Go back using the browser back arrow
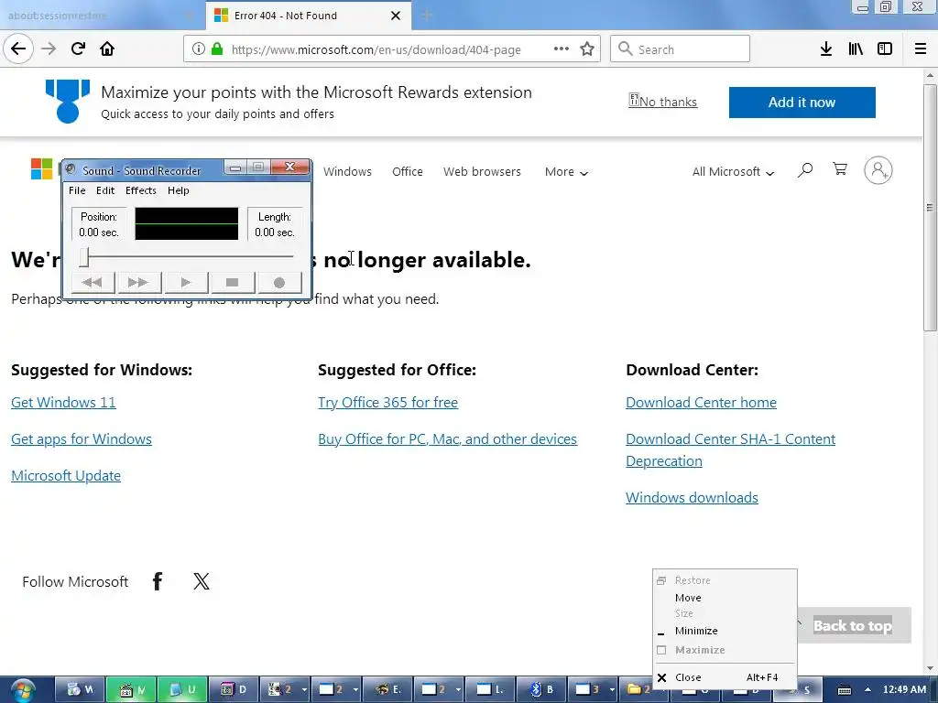Screen dimensions: 938x703 (18, 49)
